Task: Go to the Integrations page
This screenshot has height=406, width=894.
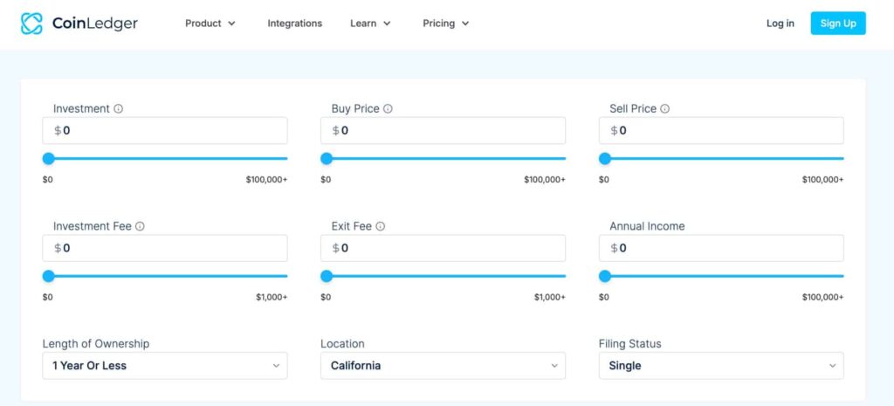Action: (294, 24)
